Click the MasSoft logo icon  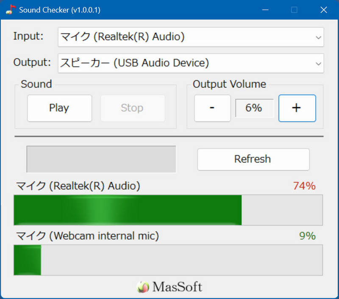[x=143, y=287]
